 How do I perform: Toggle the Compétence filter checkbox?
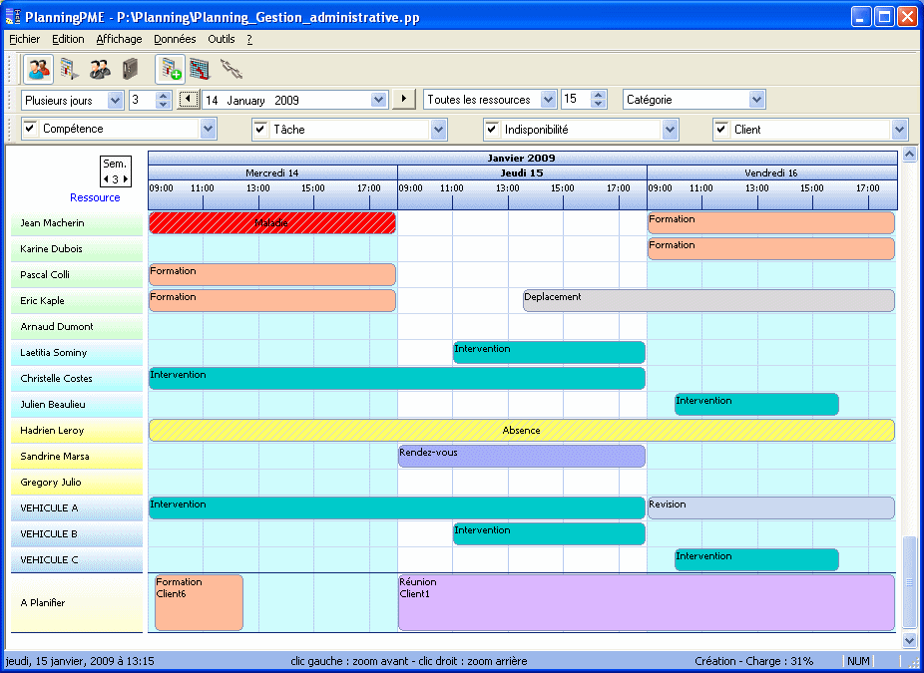30,128
